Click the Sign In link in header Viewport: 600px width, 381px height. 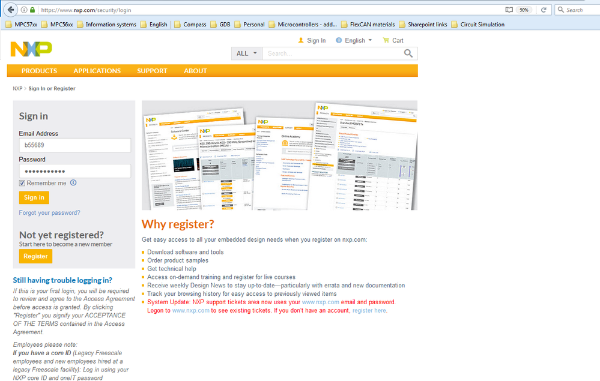point(312,41)
